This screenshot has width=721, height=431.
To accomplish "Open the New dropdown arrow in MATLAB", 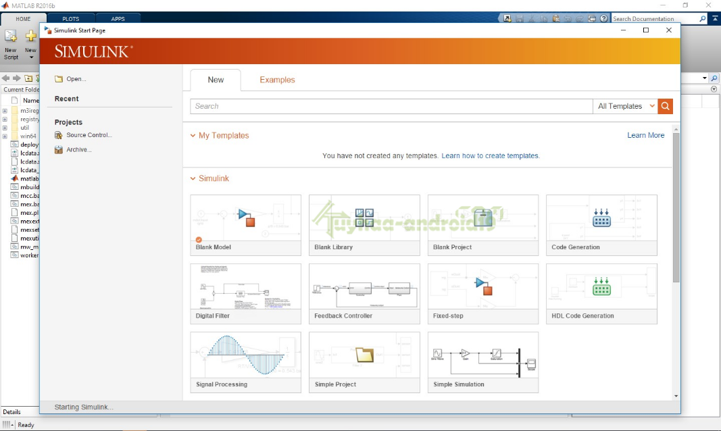I will (31, 57).
